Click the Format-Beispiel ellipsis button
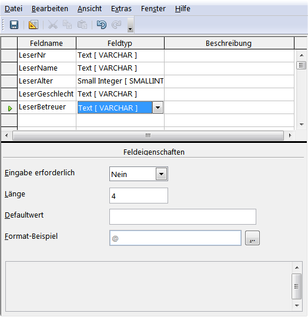 [x=252, y=238]
